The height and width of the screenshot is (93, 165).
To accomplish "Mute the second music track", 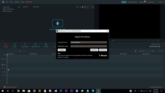I will (5, 75).
